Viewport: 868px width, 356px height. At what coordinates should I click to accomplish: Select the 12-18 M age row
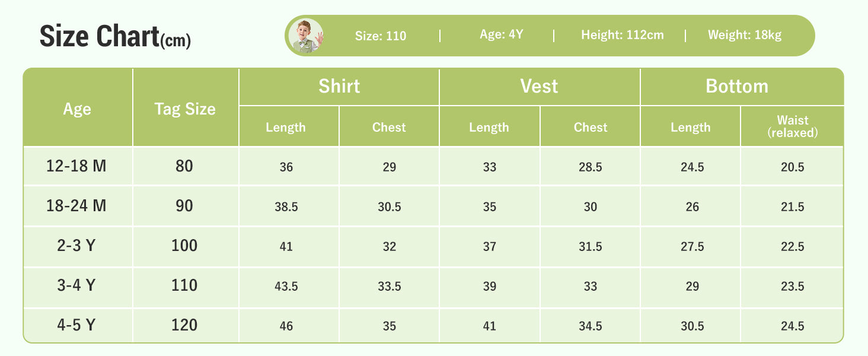tap(433, 167)
